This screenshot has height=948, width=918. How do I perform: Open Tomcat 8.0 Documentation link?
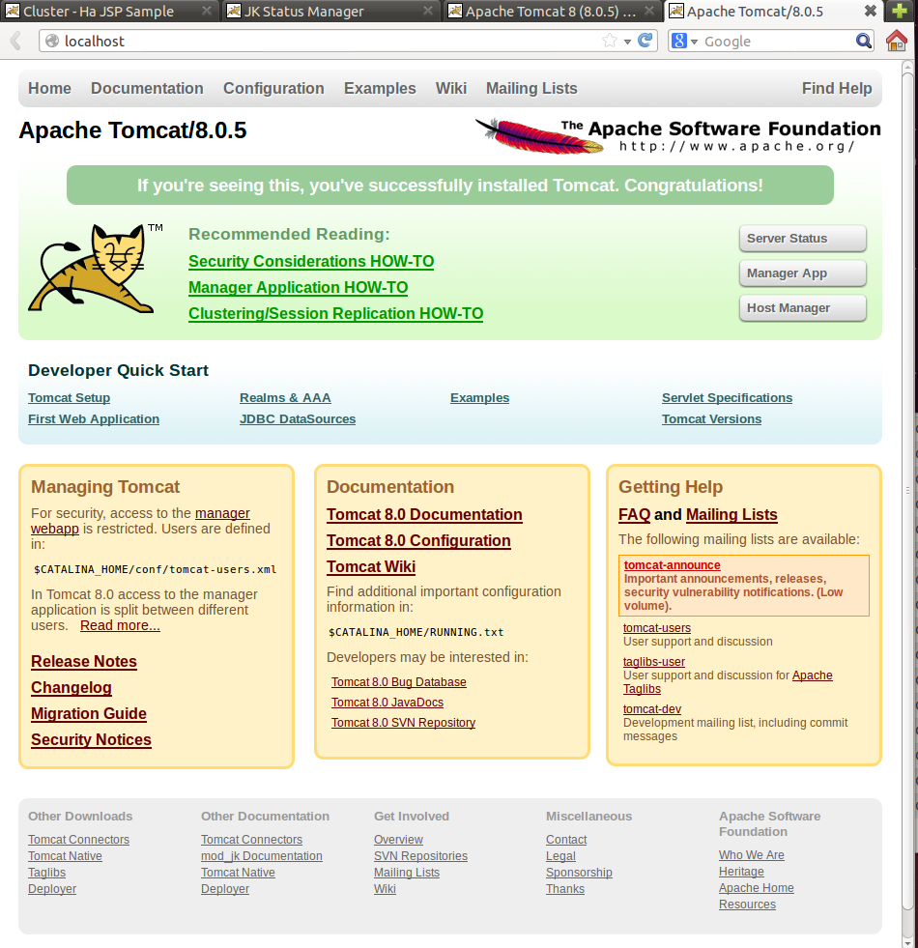(x=424, y=514)
